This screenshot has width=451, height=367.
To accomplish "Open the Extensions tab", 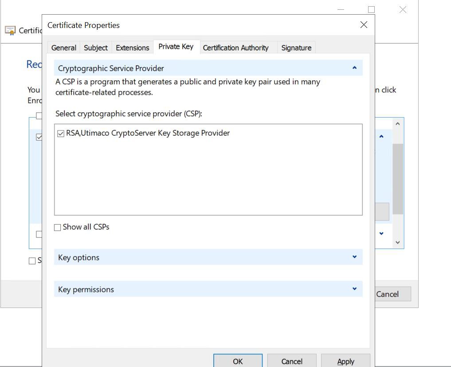I will 132,47.
